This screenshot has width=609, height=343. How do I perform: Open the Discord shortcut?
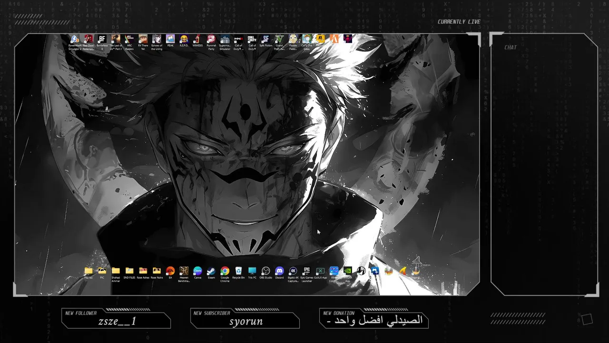click(x=279, y=273)
